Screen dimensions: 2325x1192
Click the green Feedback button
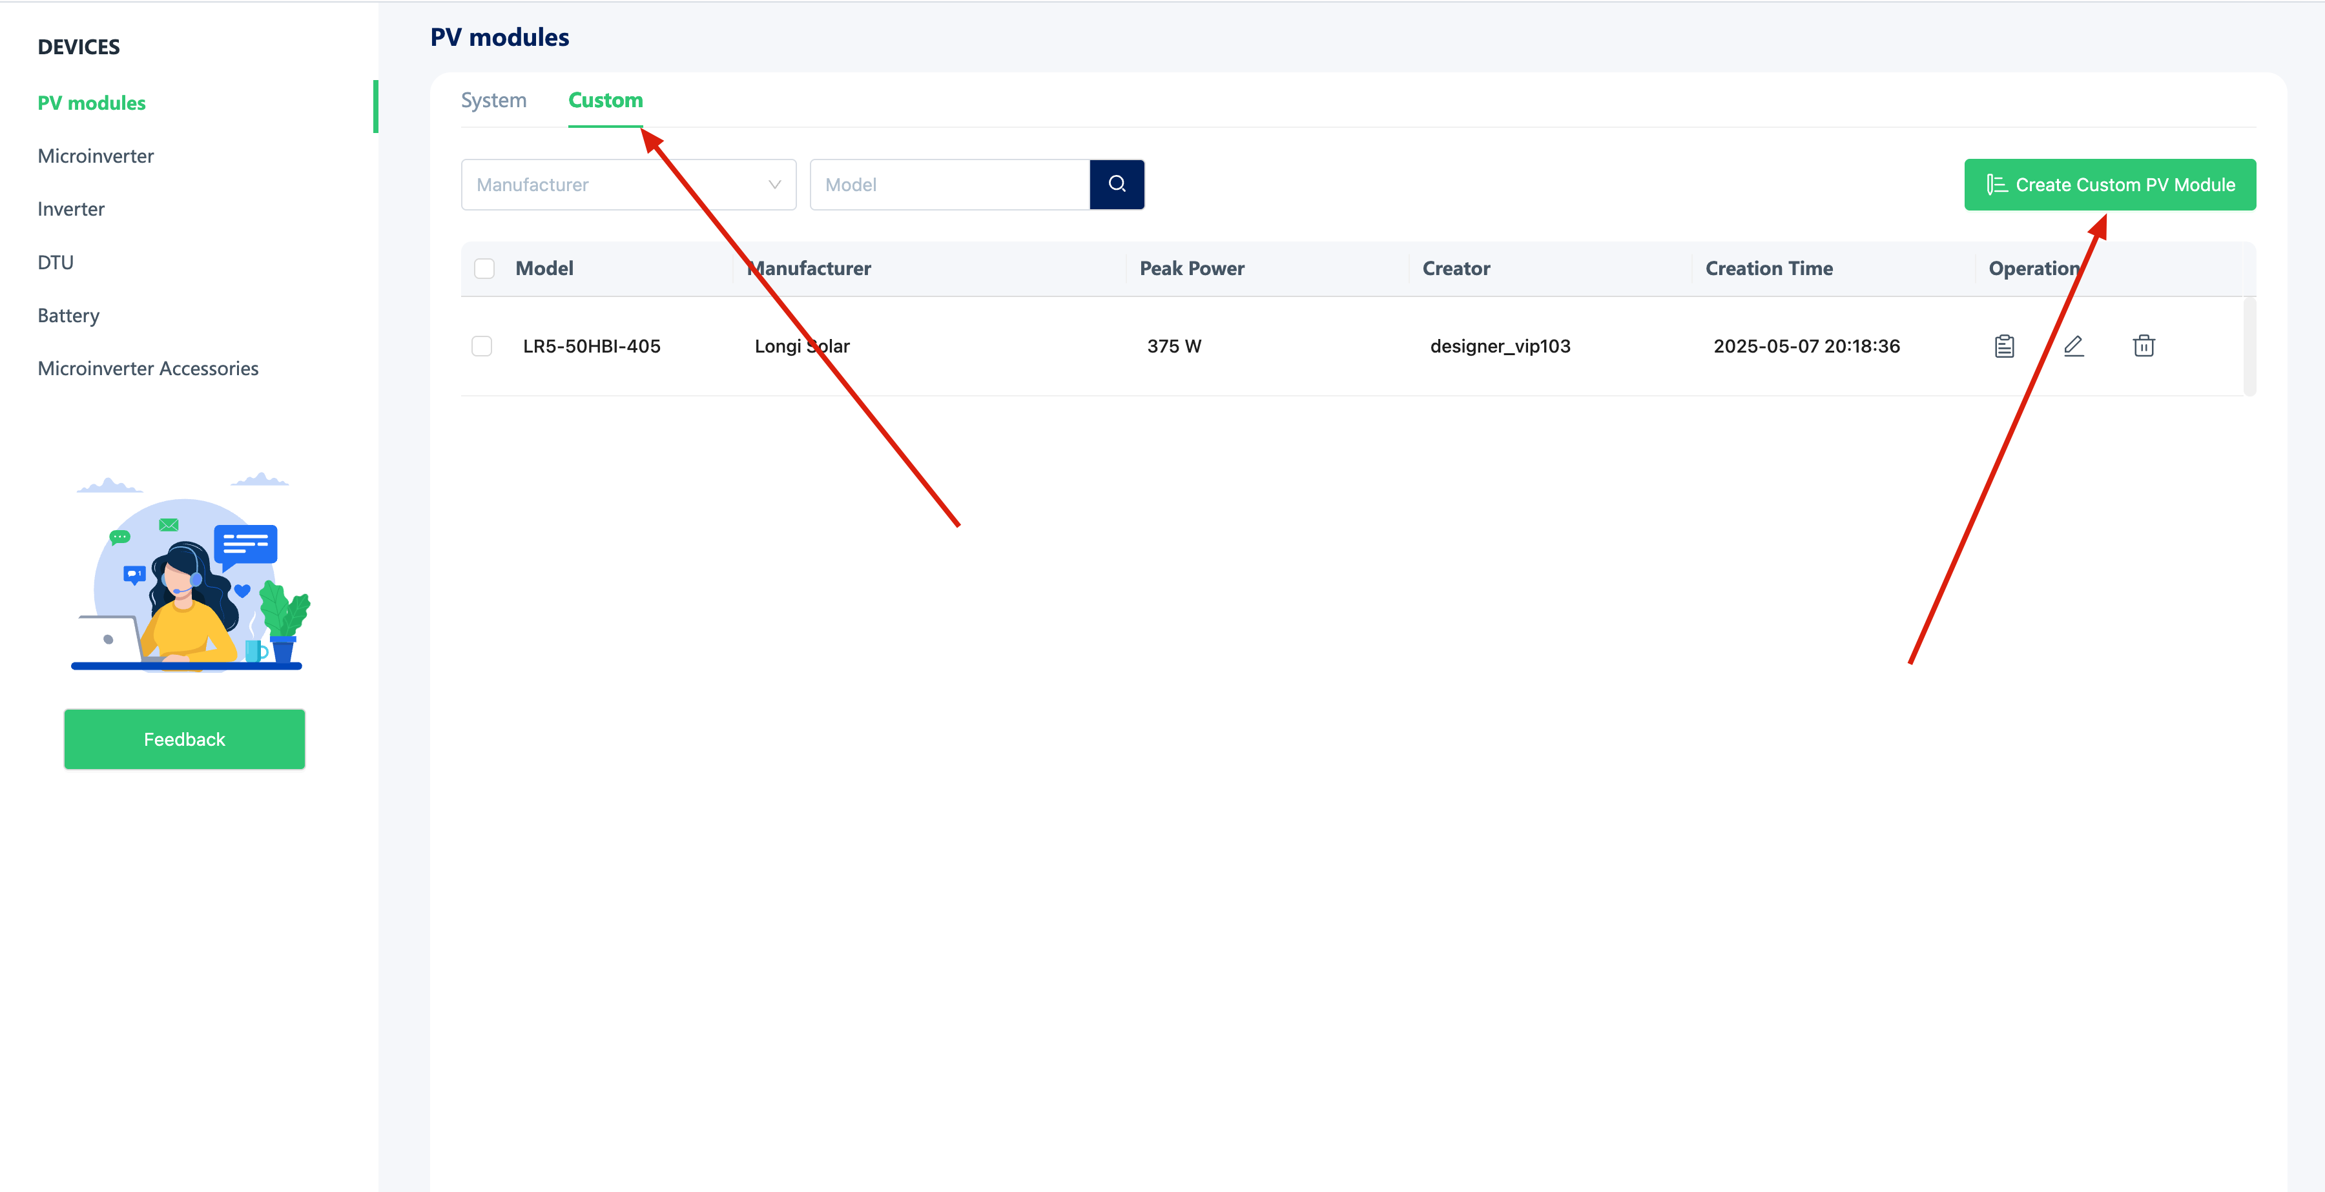[184, 739]
